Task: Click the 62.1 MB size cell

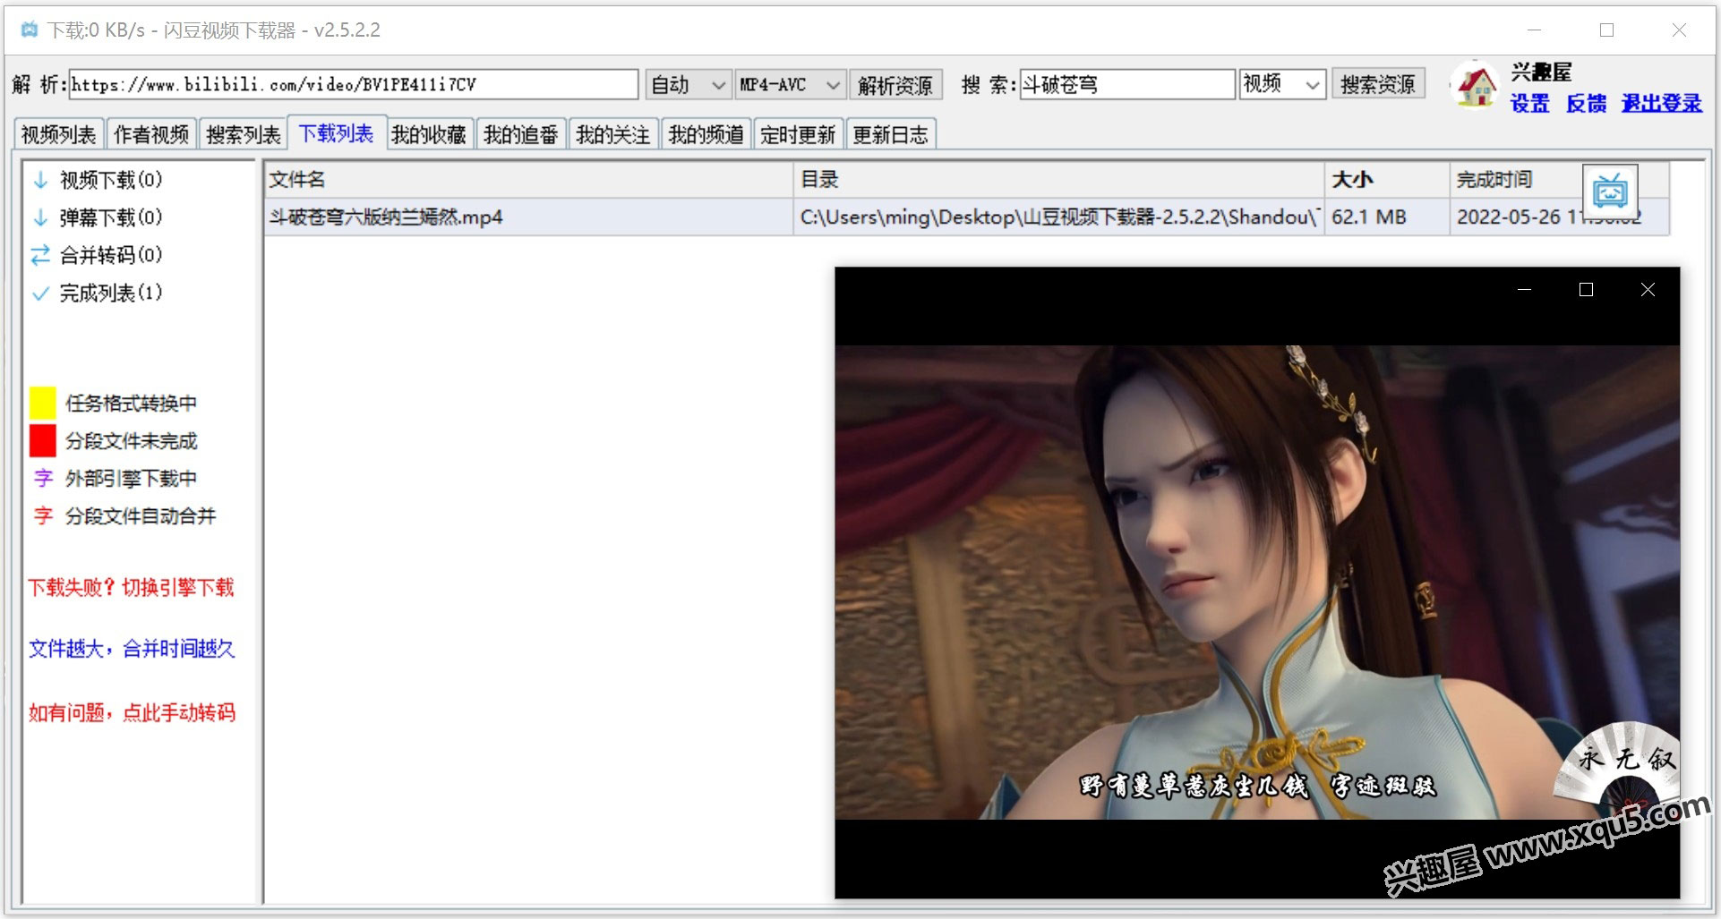Action: click(1387, 217)
